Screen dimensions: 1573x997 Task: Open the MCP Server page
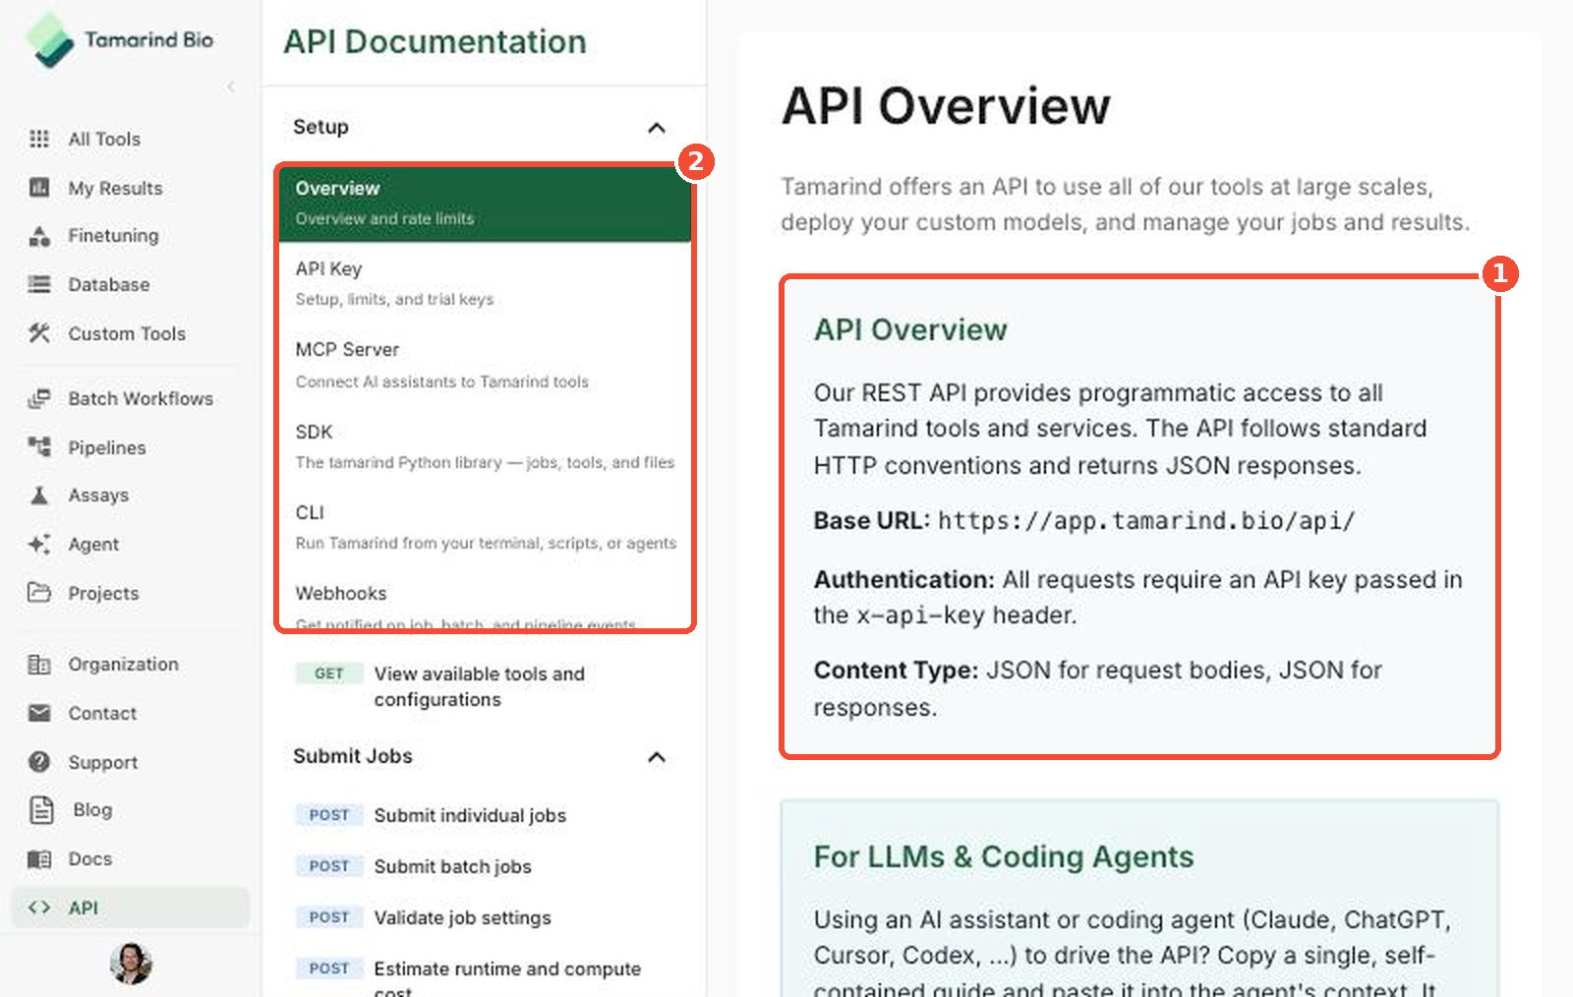click(x=485, y=365)
